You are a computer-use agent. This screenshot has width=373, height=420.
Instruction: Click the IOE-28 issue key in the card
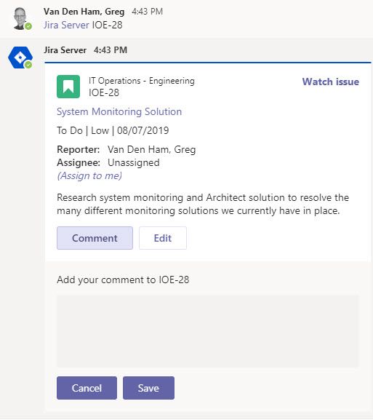pyautogui.click(x=104, y=92)
